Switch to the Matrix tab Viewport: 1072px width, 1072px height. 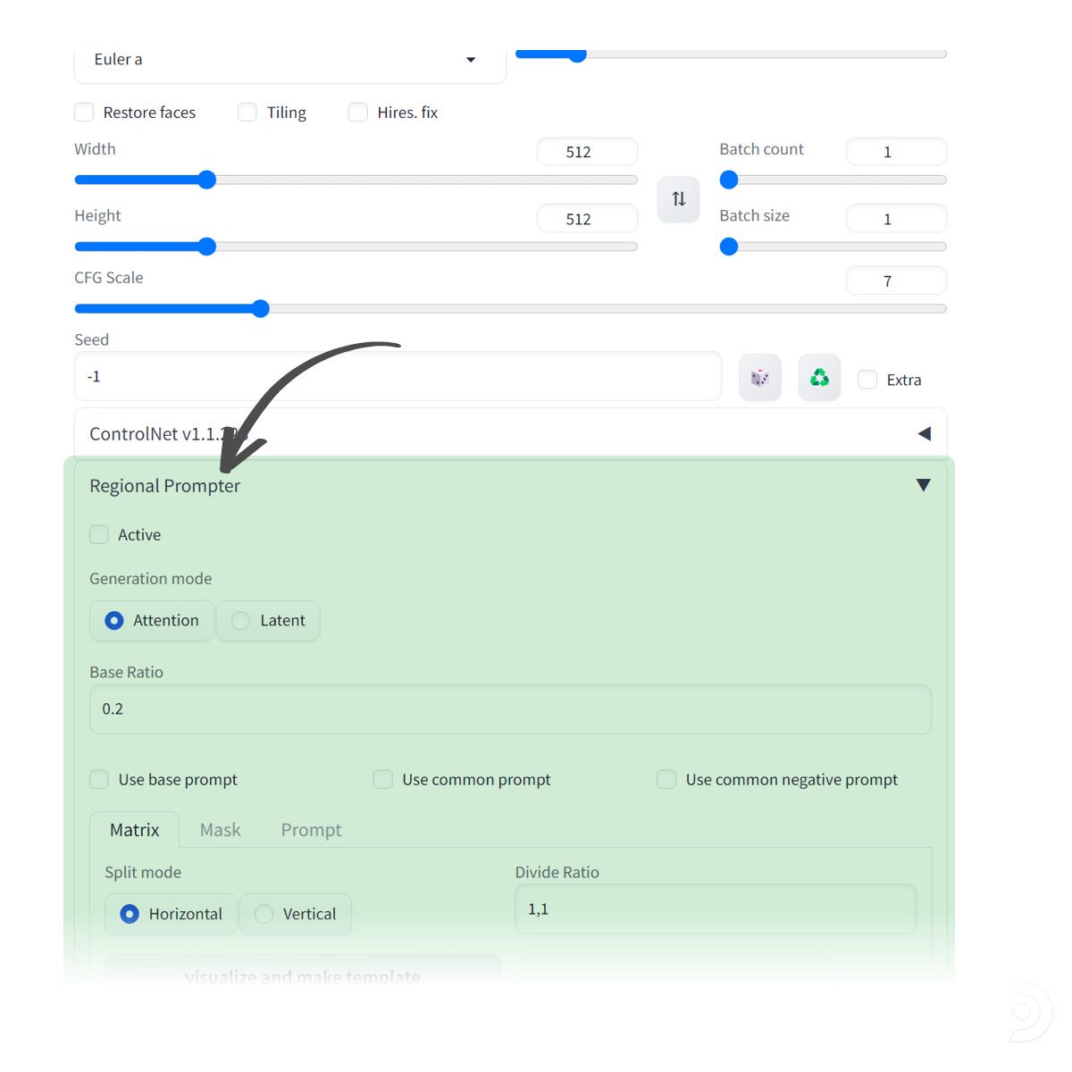pos(135,830)
